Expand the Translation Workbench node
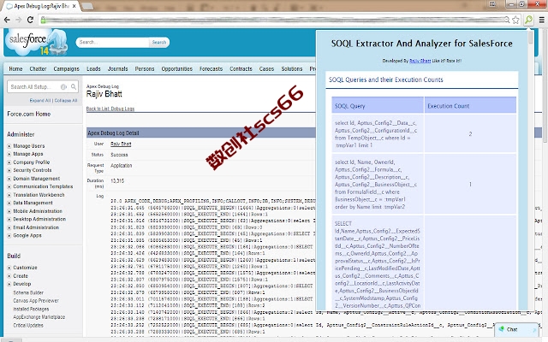 pyautogui.click(x=9, y=195)
